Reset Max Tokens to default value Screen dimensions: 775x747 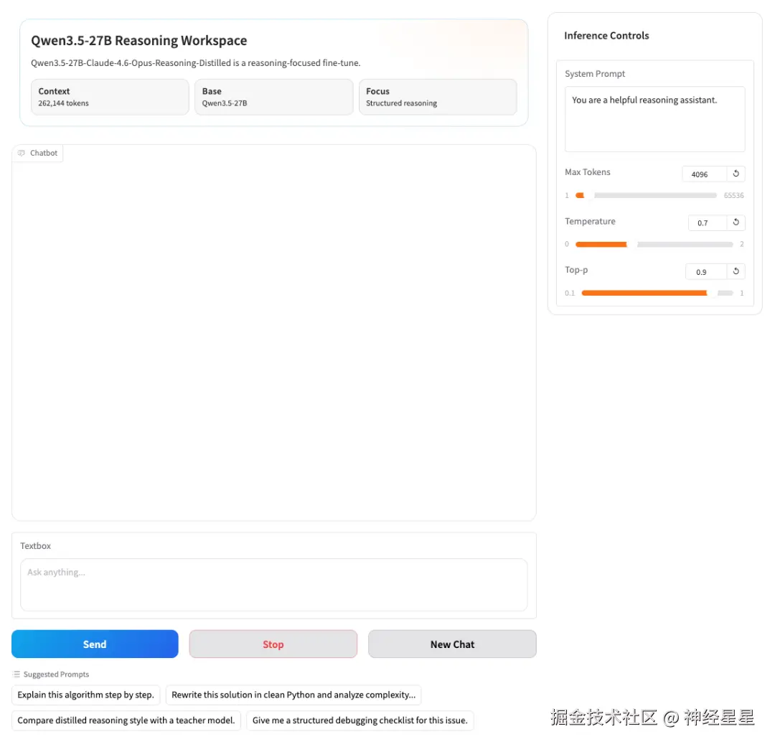(736, 174)
